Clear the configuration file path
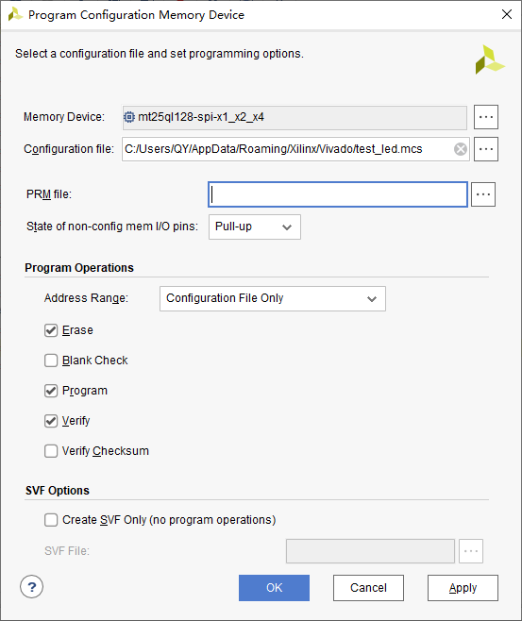Viewport: 522px width, 621px height. [x=461, y=149]
